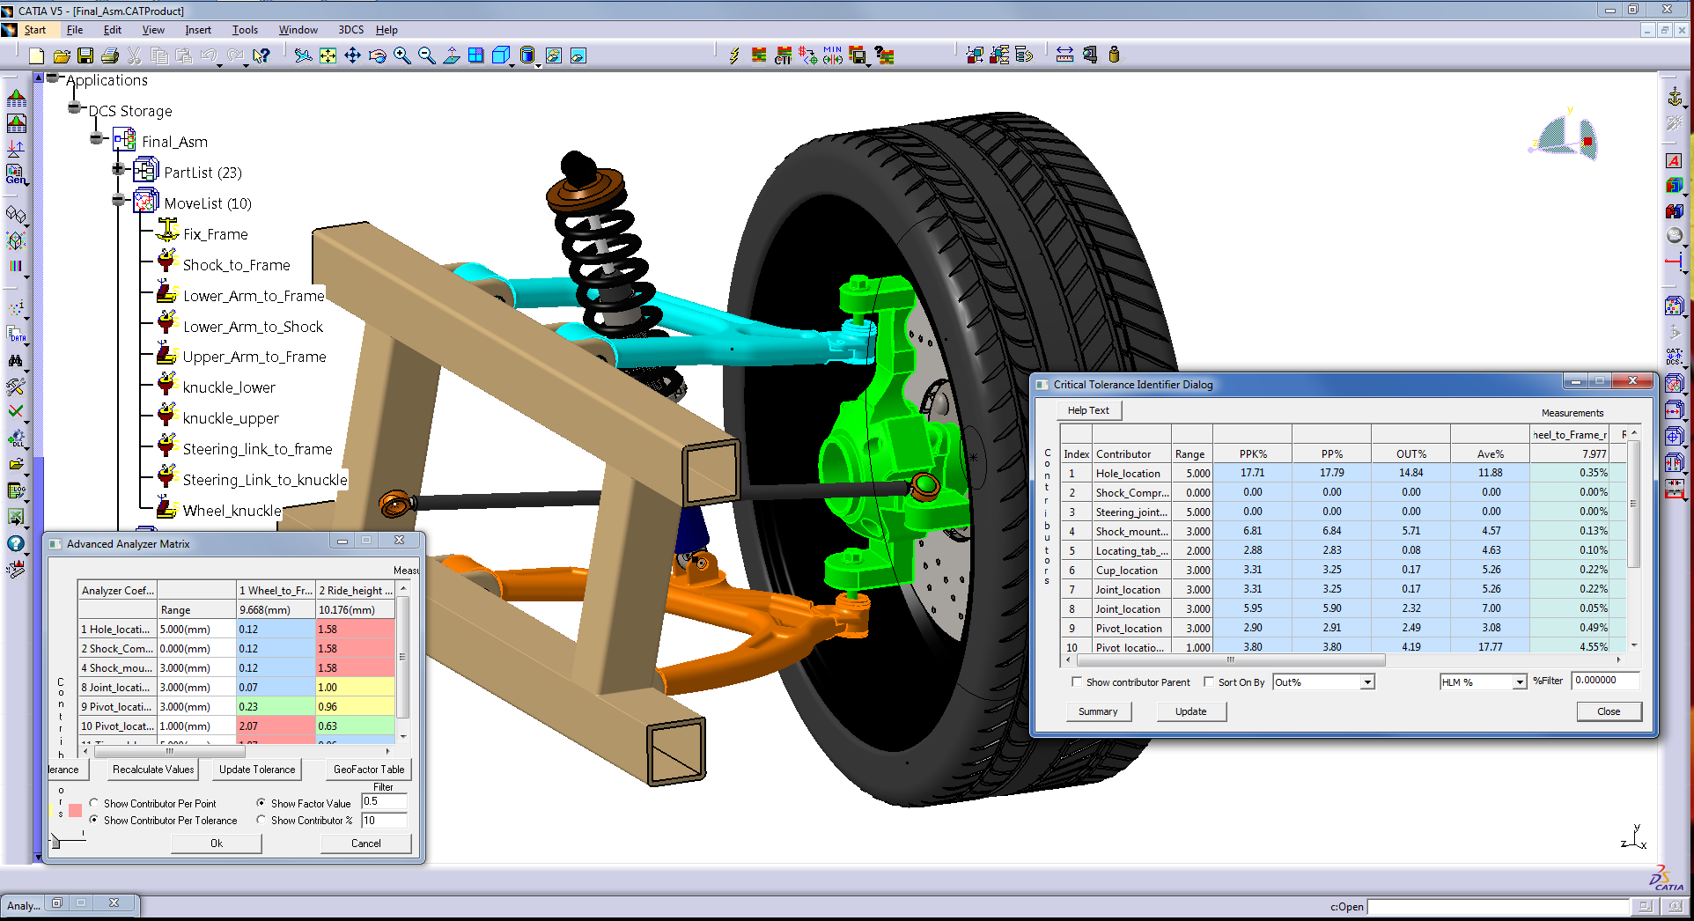Open the Insert menu
This screenshot has width=1694, height=921.
point(197,30)
